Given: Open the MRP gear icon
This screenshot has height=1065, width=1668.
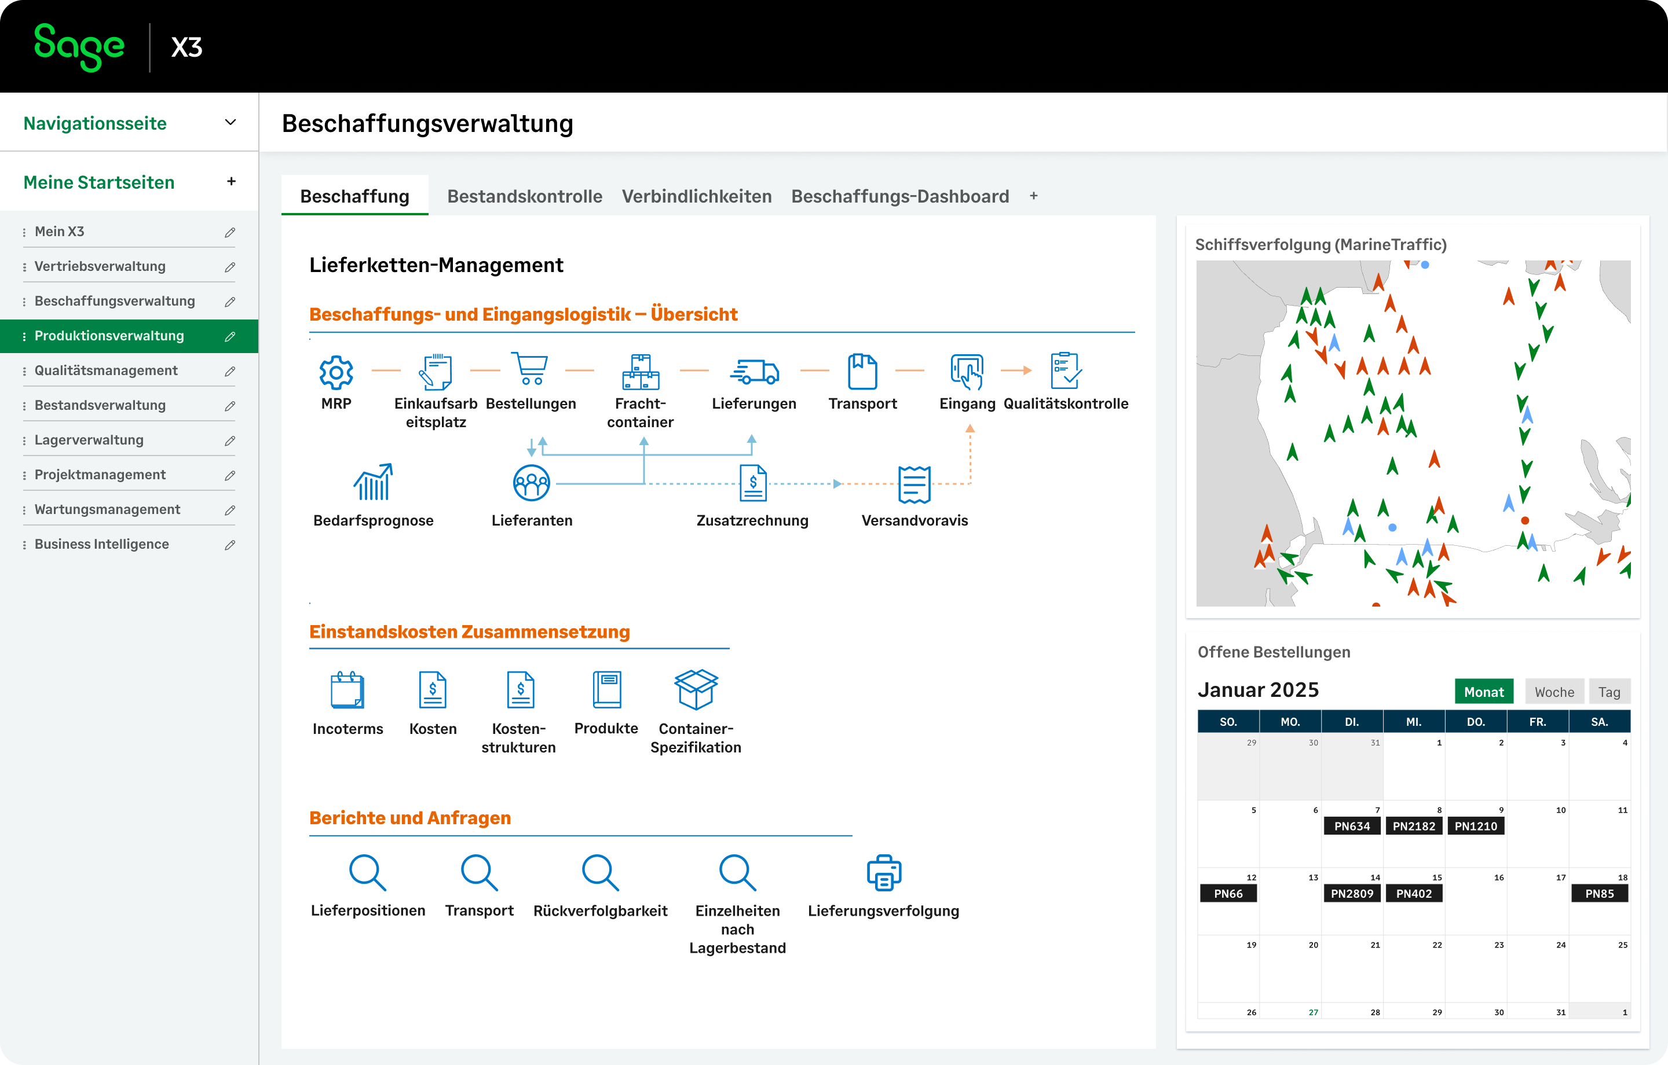Looking at the screenshot, I should 336,373.
